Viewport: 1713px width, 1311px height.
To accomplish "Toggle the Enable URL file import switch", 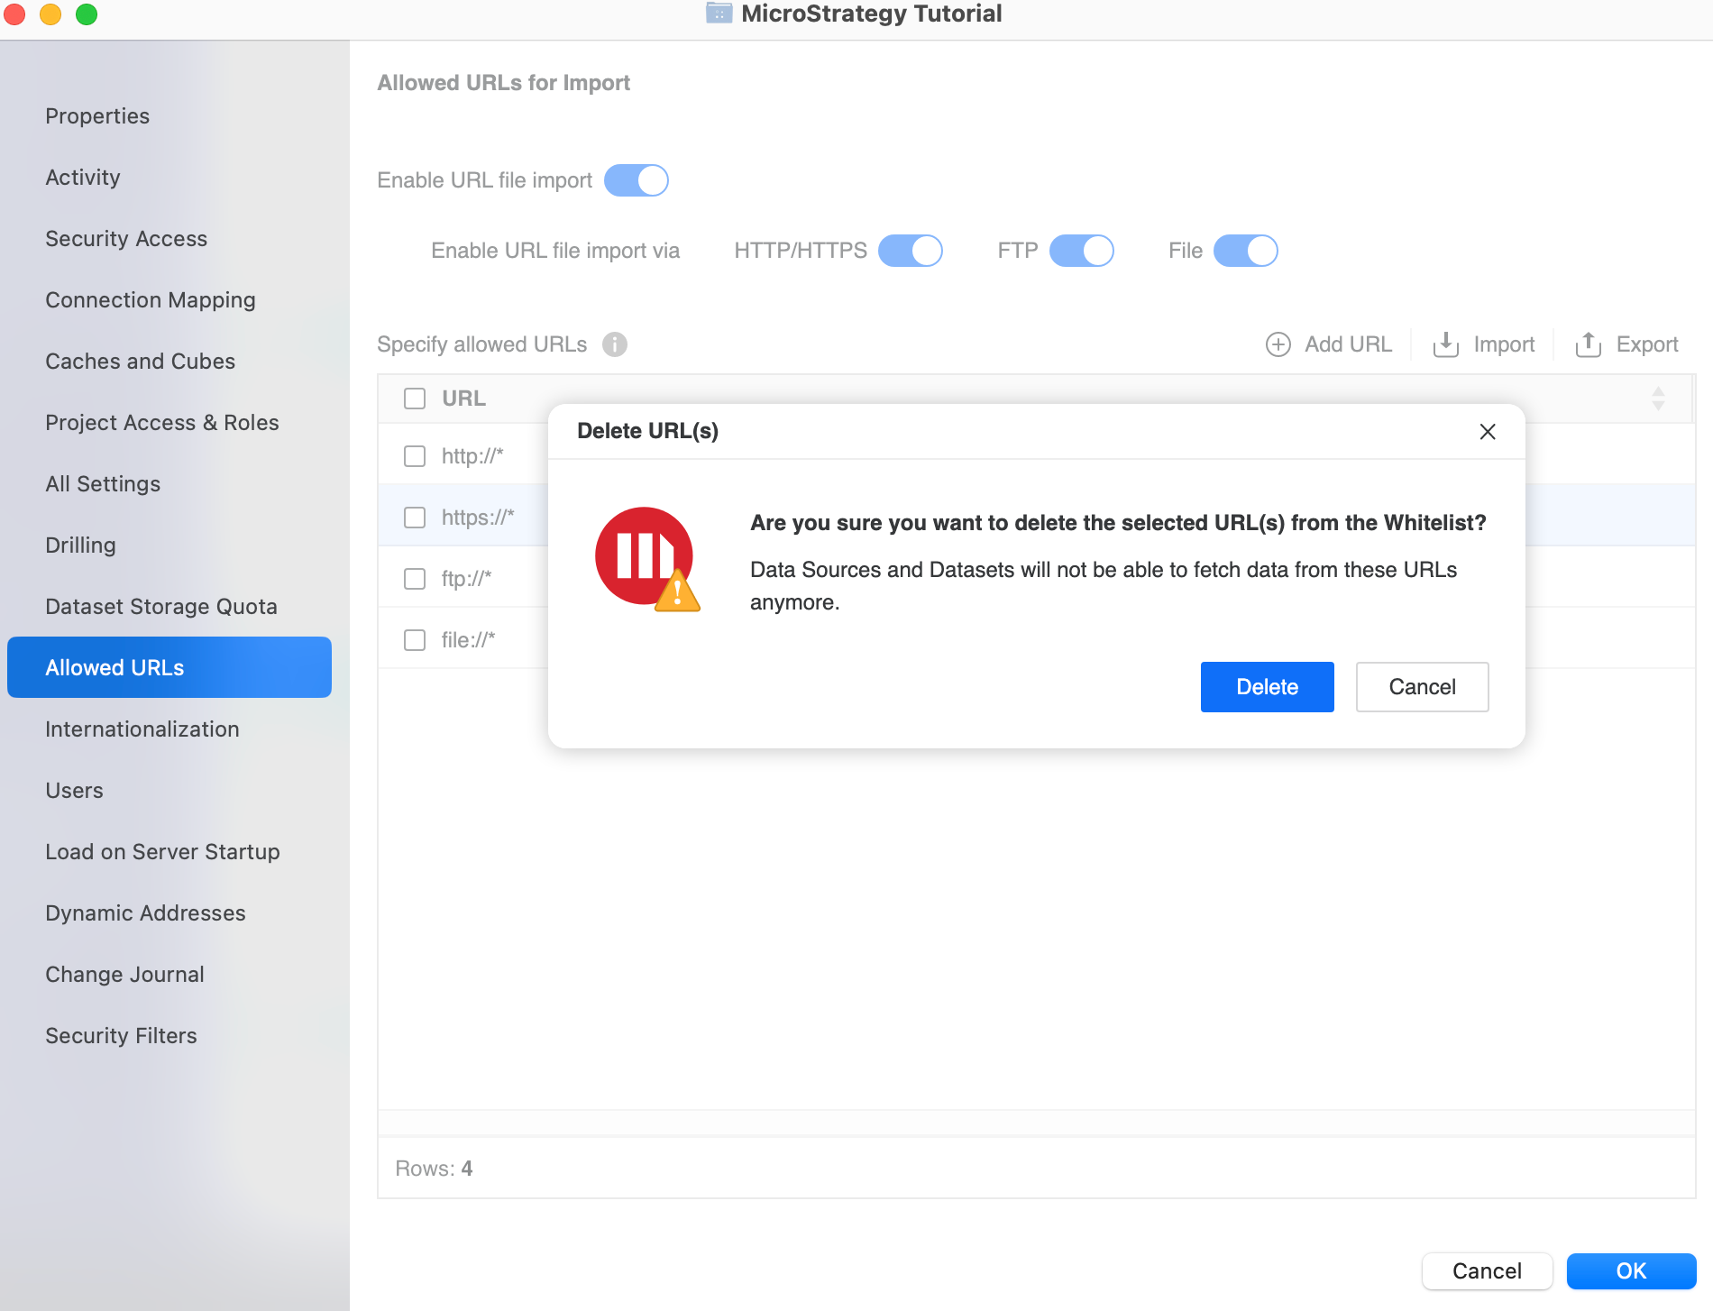I will click(637, 180).
